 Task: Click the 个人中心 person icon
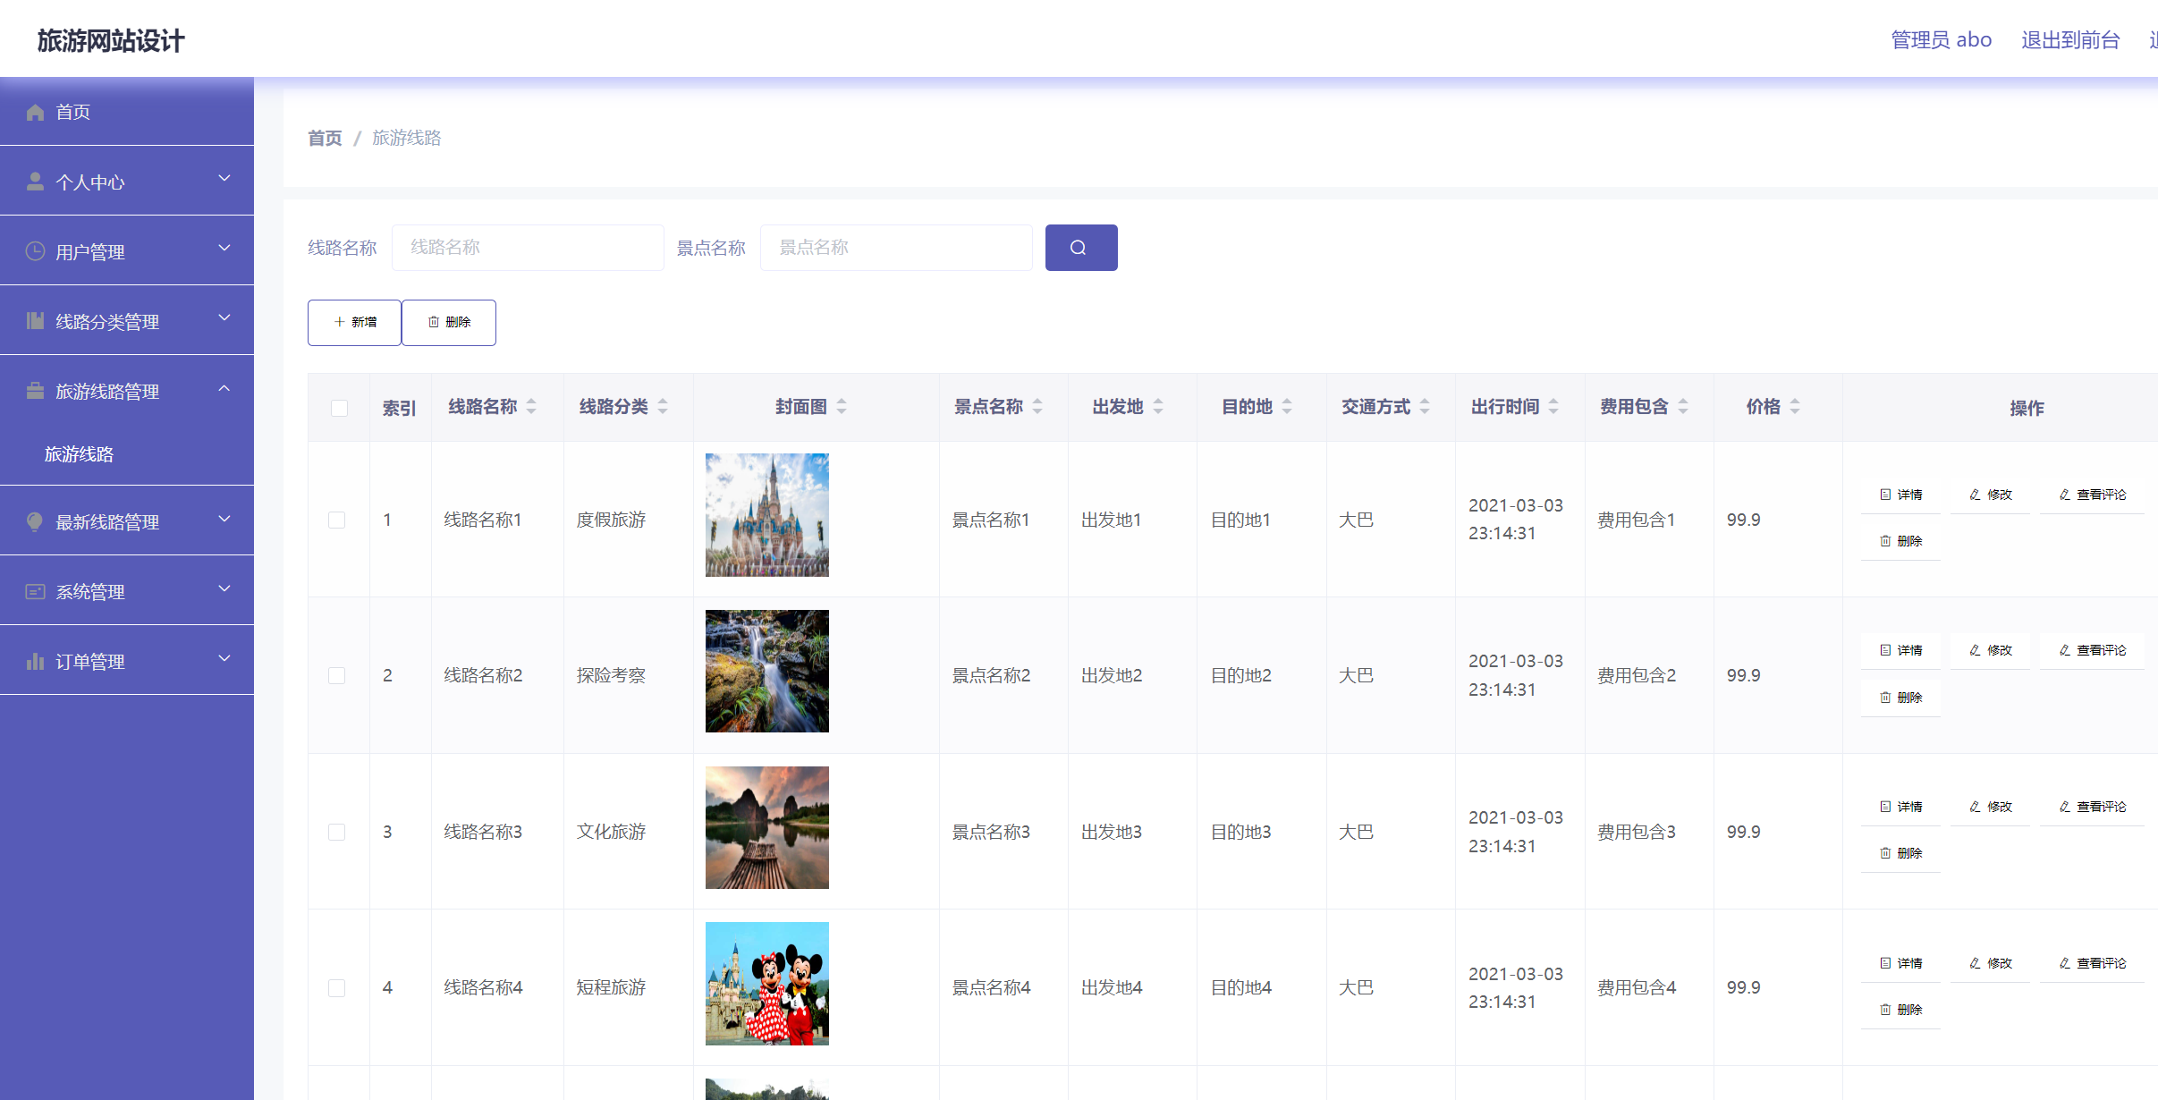pos(36,181)
